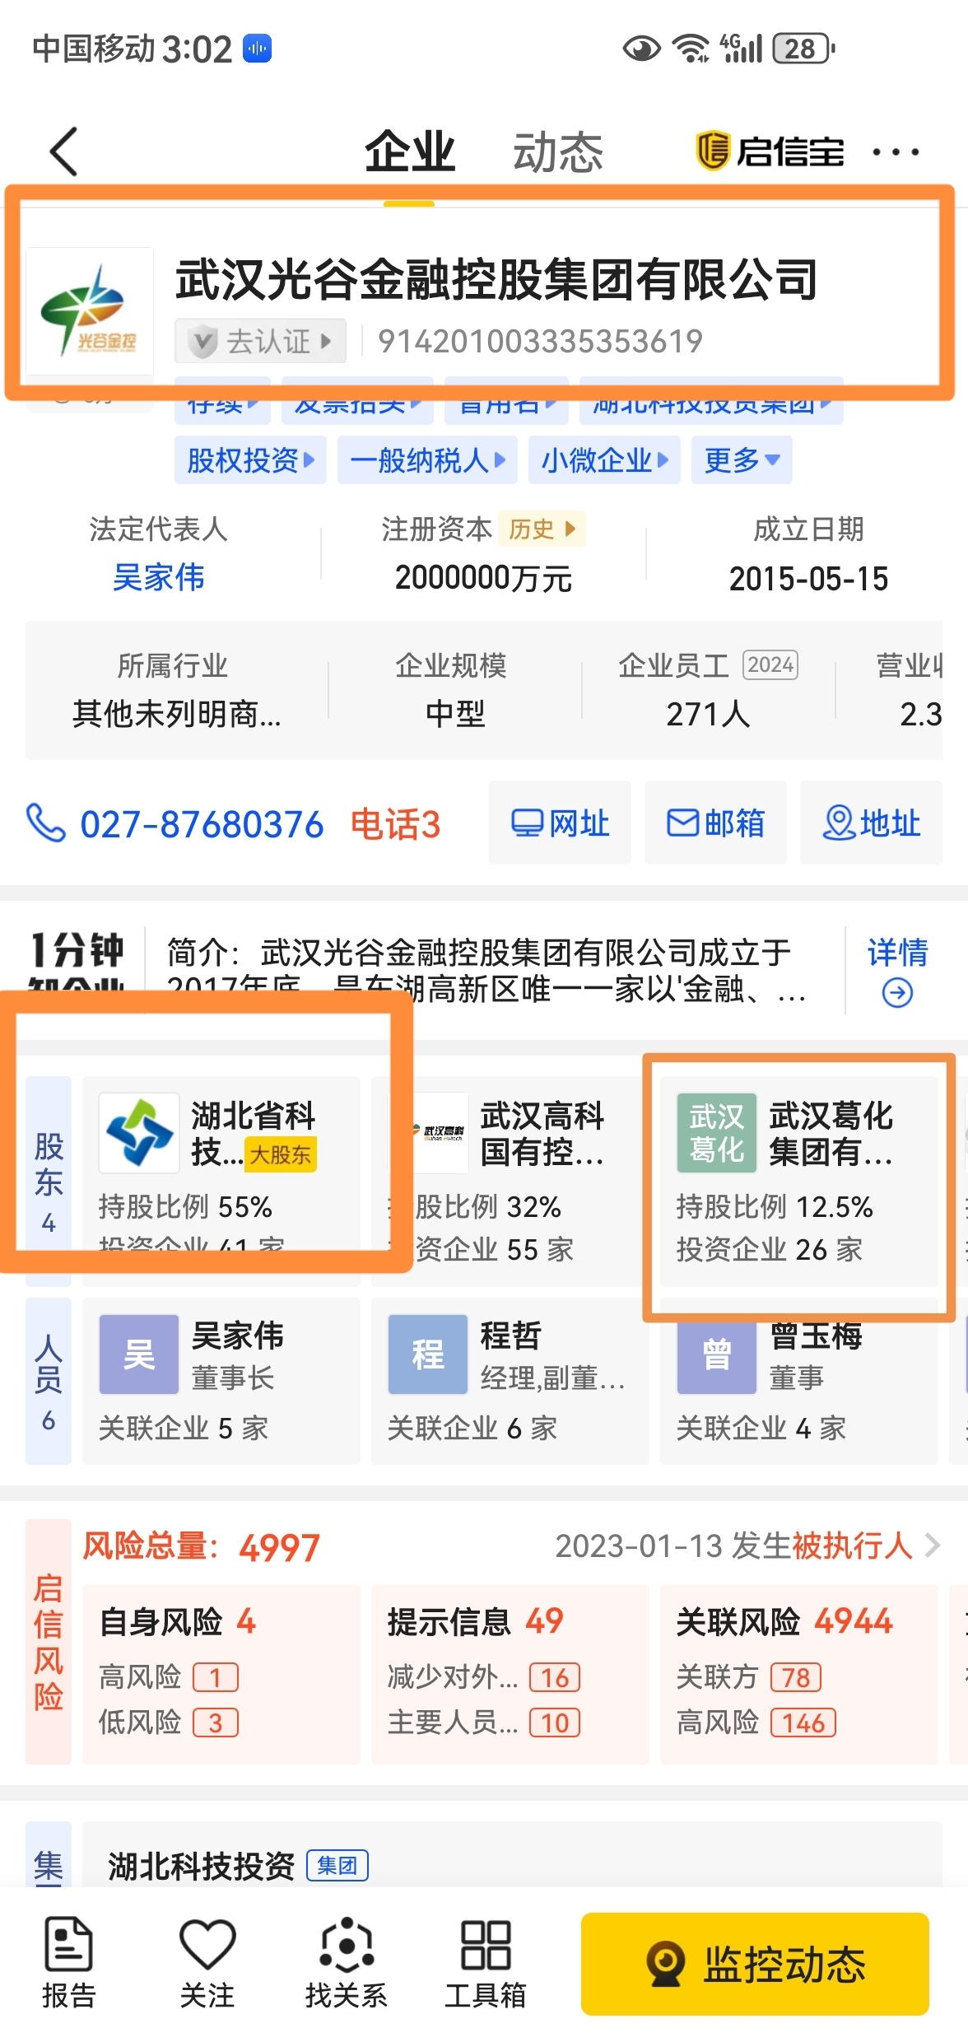968x2042 pixels.
Task: Tap 关联方 count badge 78
Action: click(796, 1677)
